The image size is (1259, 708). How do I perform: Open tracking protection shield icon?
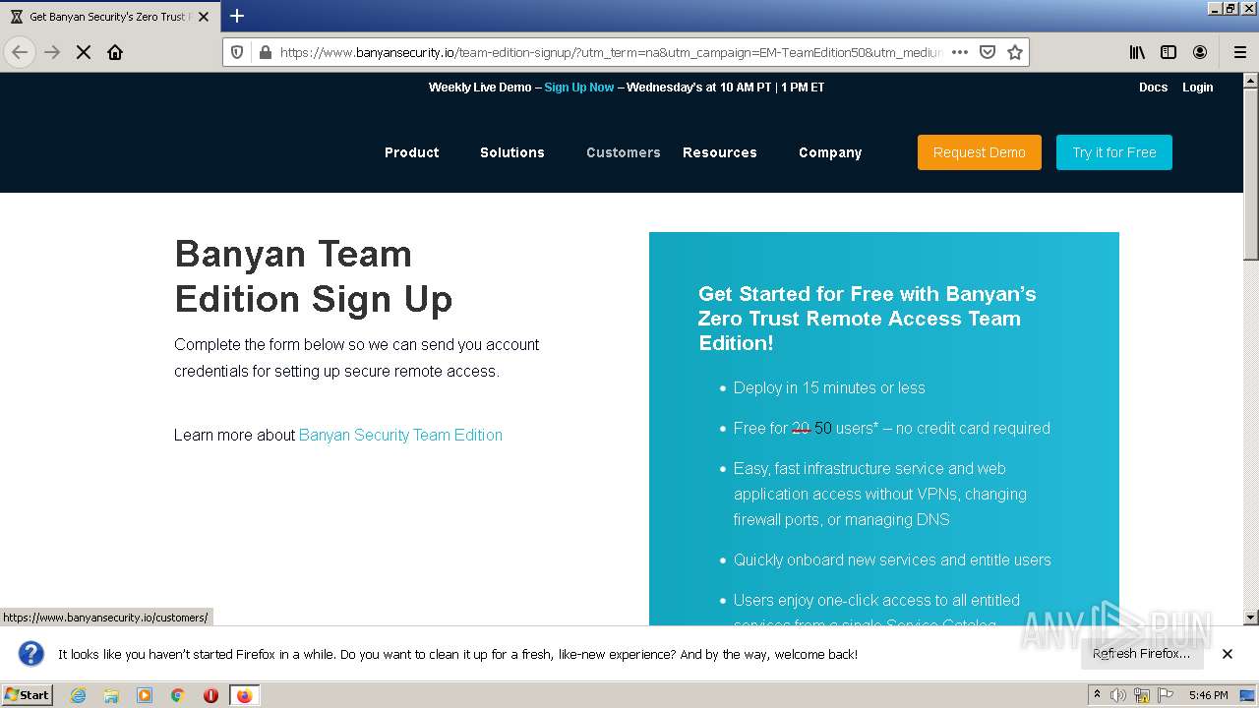[237, 52]
